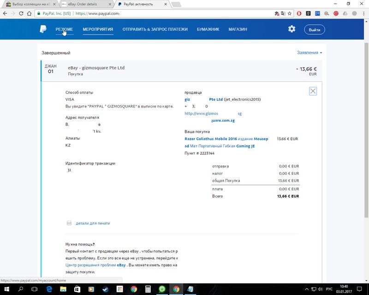
Task: Click the gray globe extension icon
Action: coord(354,13)
